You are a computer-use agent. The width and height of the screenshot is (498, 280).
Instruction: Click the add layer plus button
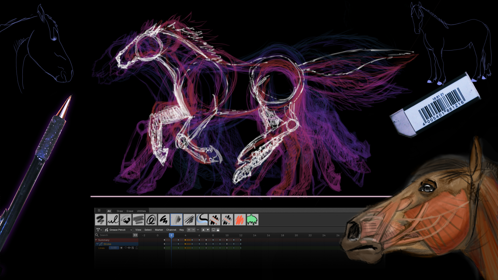pos(189,230)
